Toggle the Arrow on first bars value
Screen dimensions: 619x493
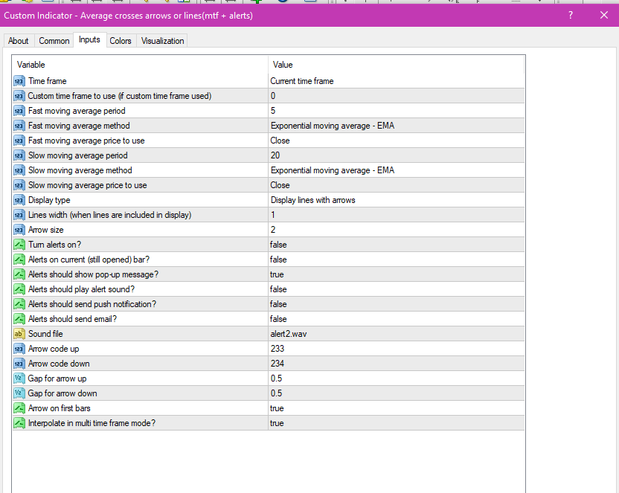(x=277, y=408)
